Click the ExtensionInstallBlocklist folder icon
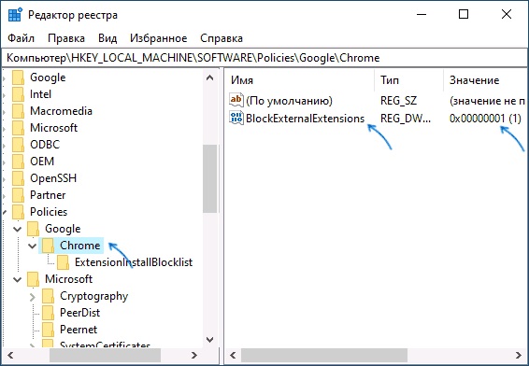 click(x=63, y=263)
